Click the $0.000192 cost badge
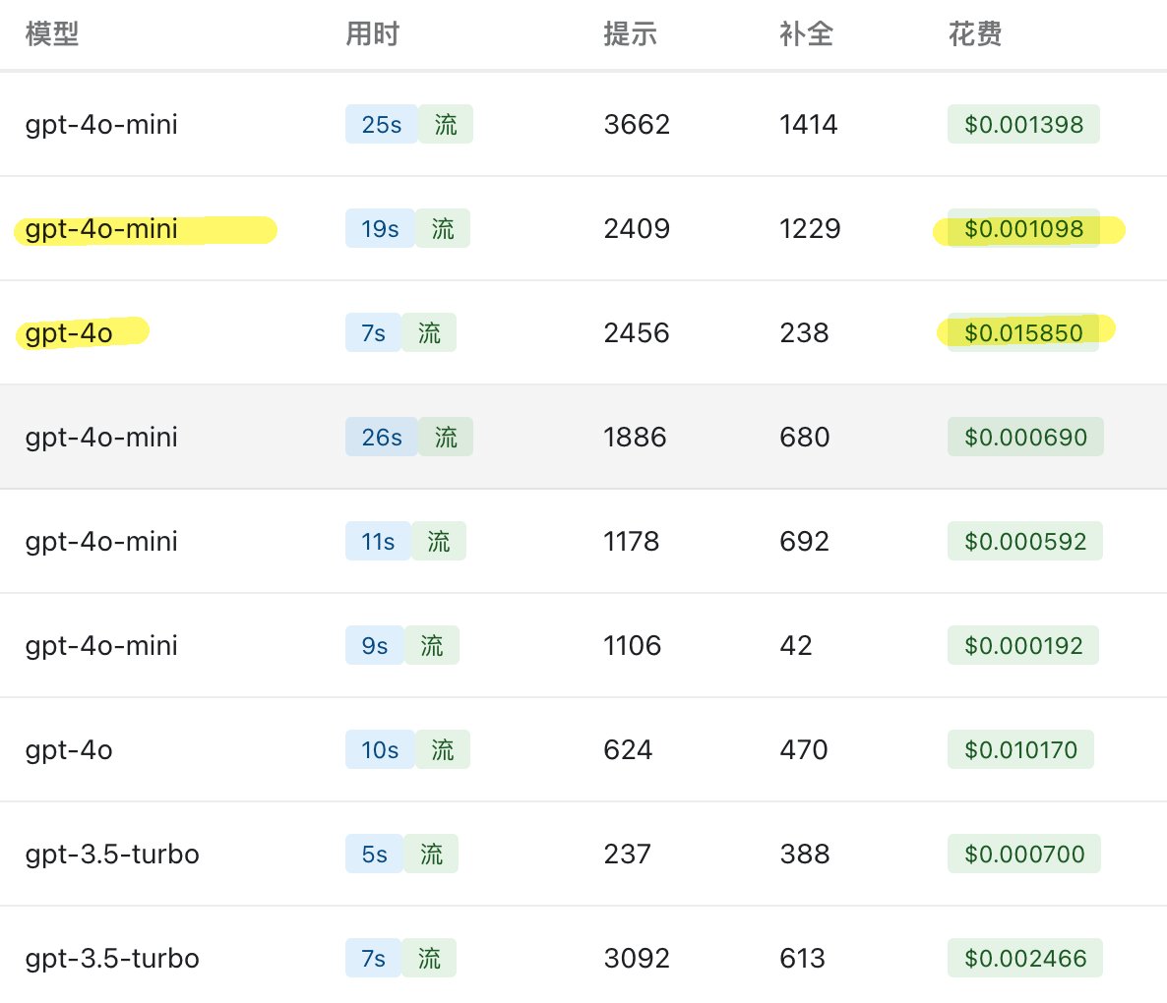The image size is (1167, 1003). 1023,645
